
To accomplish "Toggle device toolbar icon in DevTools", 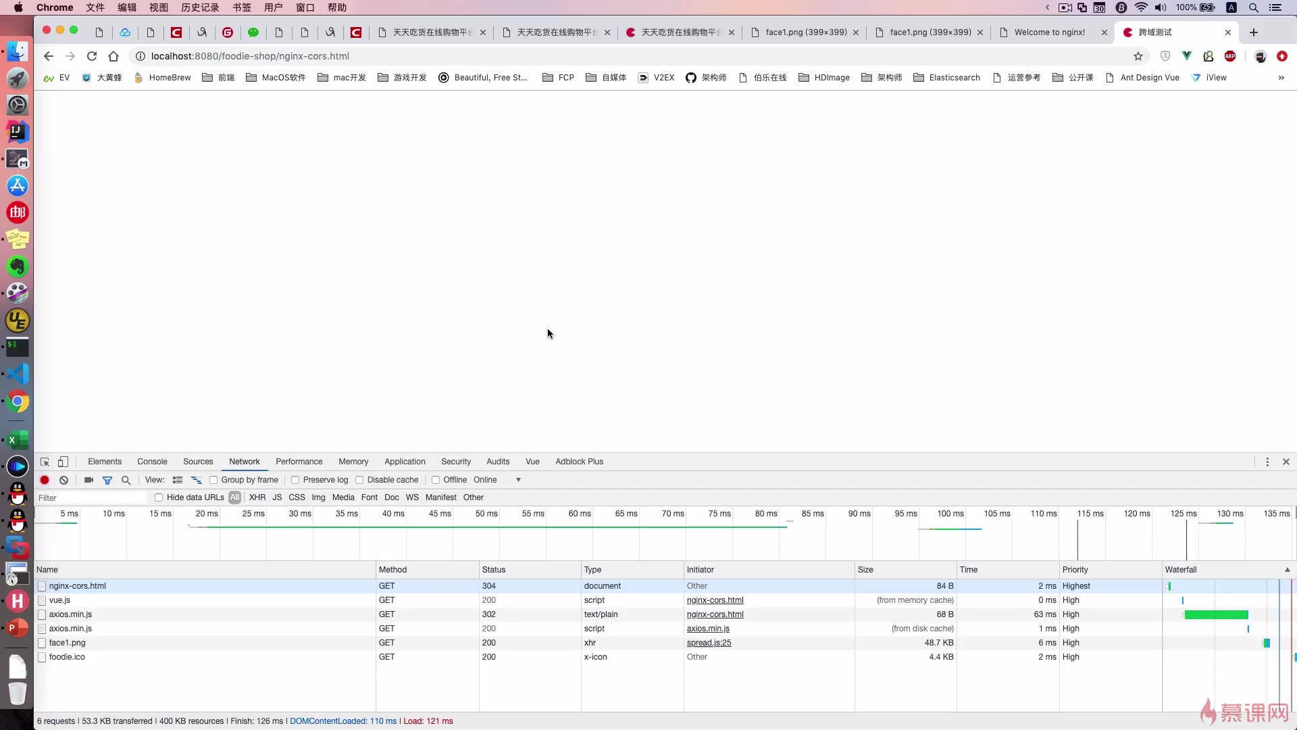I will pyautogui.click(x=63, y=462).
